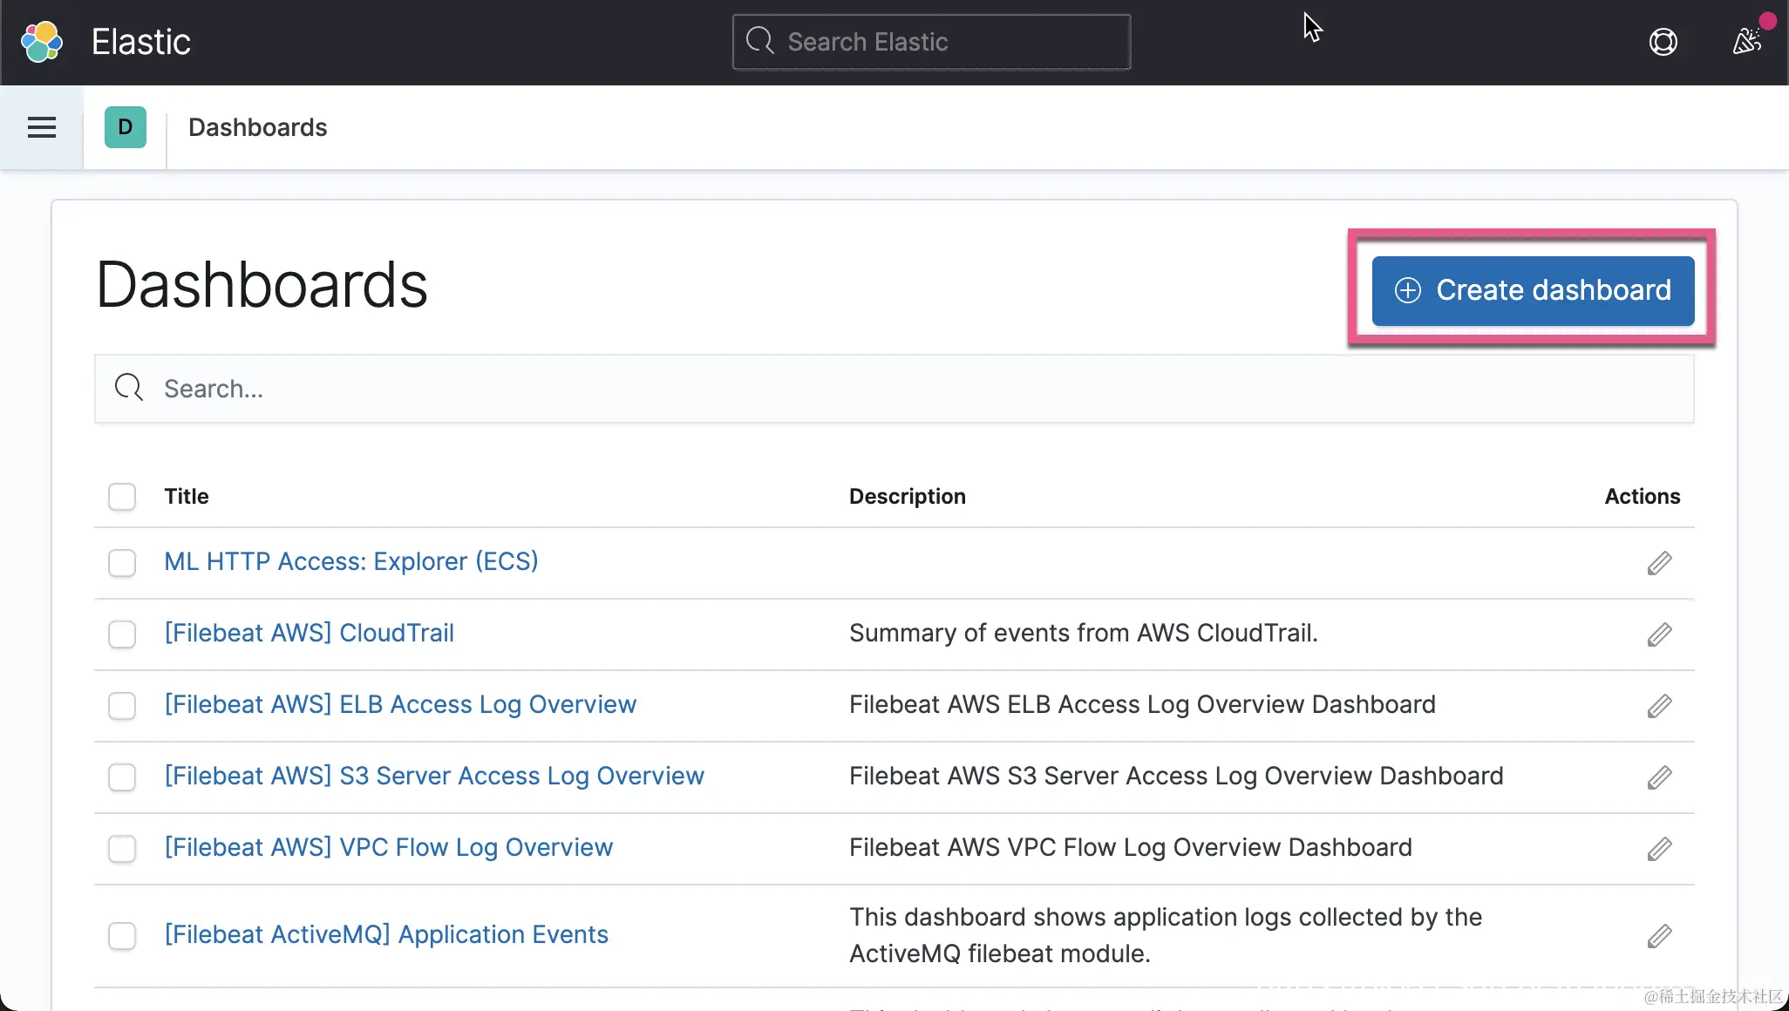Click edit icon for S3 Server Access row
This screenshot has height=1011, width=1789.
coord(1659,777)
